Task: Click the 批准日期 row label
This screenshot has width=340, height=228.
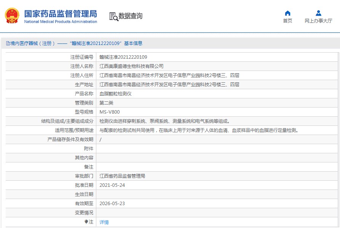Action: tap(84, 185)
